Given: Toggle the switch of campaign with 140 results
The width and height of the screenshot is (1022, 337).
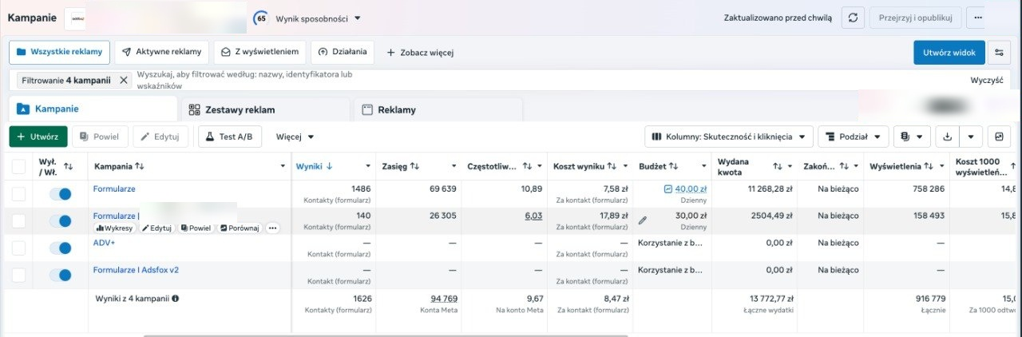Looking at the screenshot, I should point(60,221).
